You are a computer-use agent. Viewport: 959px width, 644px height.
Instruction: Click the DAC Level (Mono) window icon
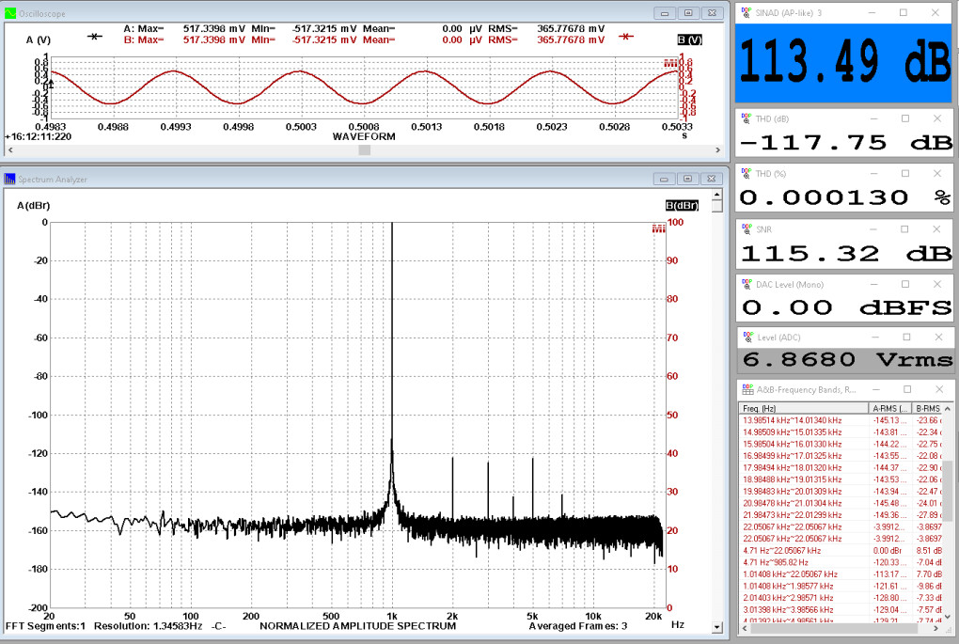pos(747,284)
